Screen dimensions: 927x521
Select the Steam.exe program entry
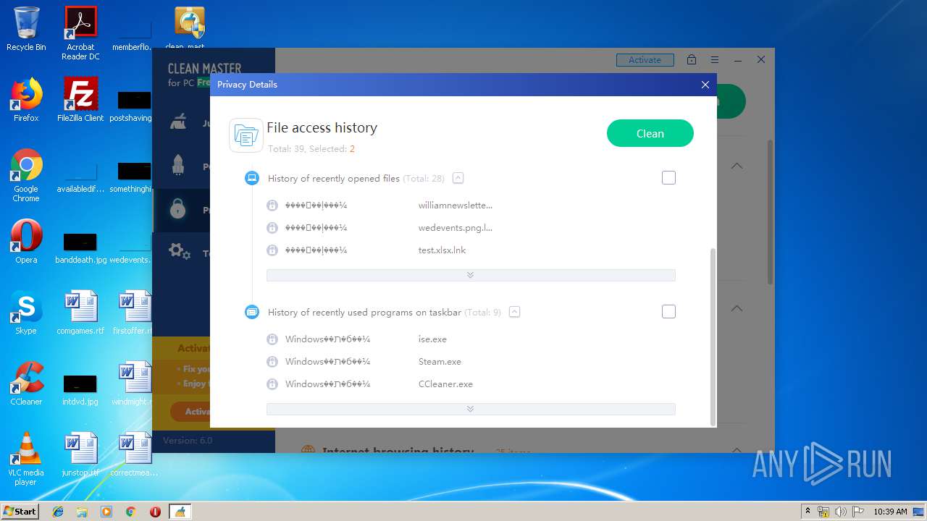440,362
